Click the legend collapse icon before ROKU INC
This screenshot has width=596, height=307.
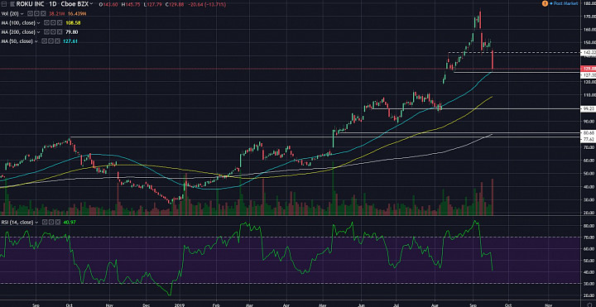[4, 4]
